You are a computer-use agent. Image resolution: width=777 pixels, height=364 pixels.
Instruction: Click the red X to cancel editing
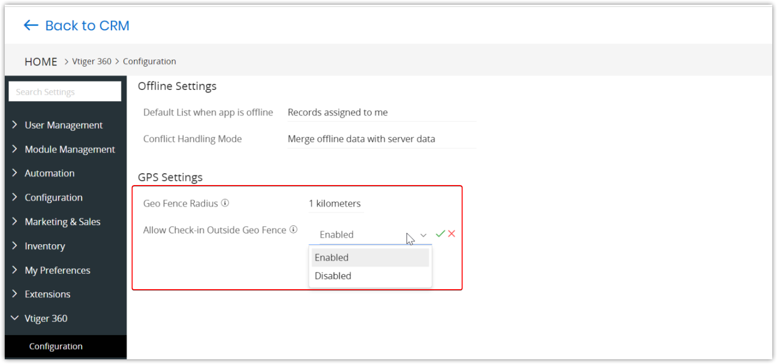tap(452, 234)
